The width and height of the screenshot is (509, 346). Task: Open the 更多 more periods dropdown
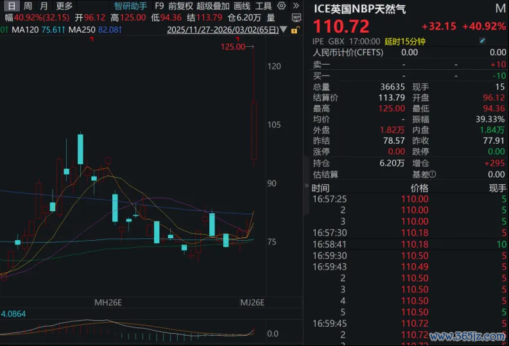click(x=64, y=6)
